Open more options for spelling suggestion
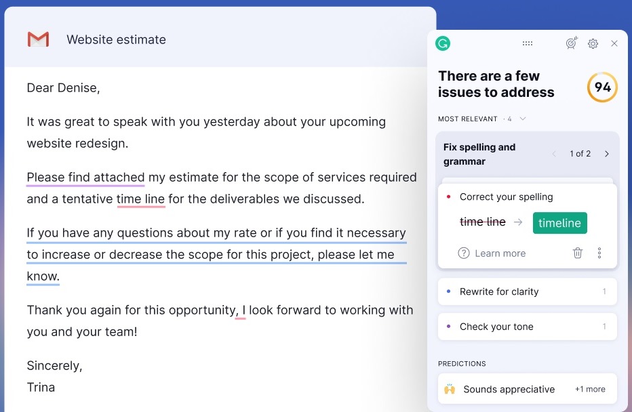This screenshot has height=412, width=632. point(599,253)
